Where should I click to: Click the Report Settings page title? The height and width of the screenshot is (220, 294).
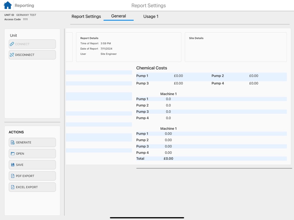click(149, 6)
